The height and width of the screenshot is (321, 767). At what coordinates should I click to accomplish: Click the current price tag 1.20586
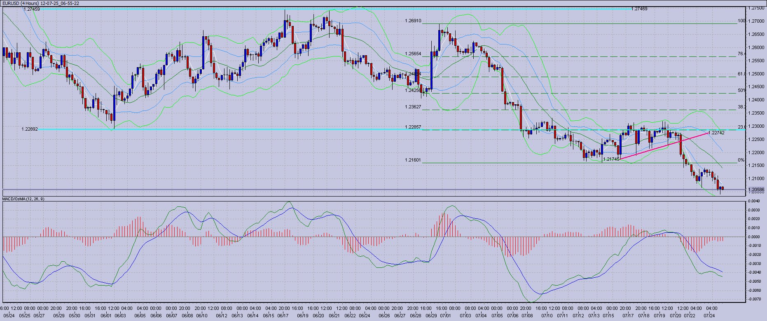coord(756,190)
